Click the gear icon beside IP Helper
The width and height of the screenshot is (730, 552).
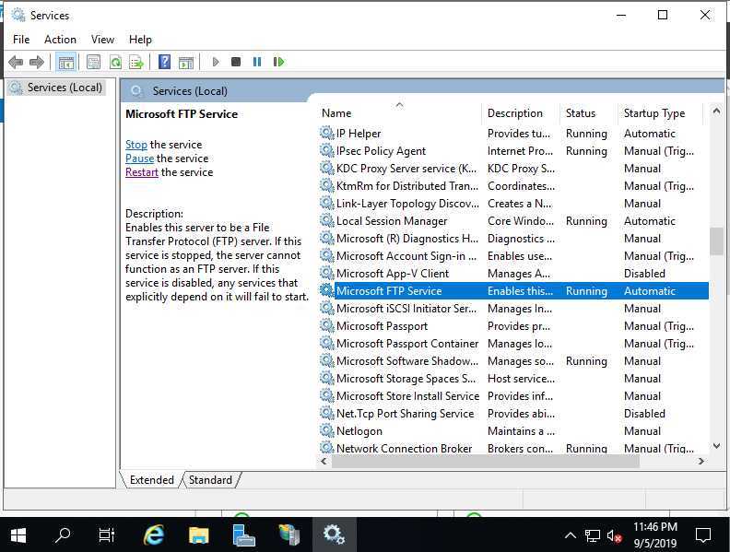[x=327, y=134]
